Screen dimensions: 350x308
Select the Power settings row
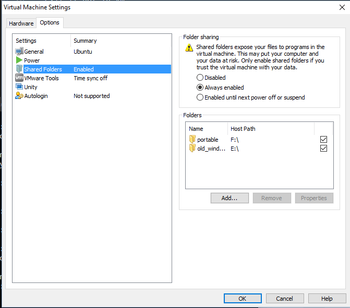pos(93,60)
